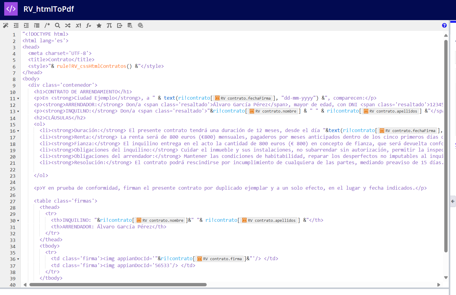Click the outdent code icon

[16, 26]
